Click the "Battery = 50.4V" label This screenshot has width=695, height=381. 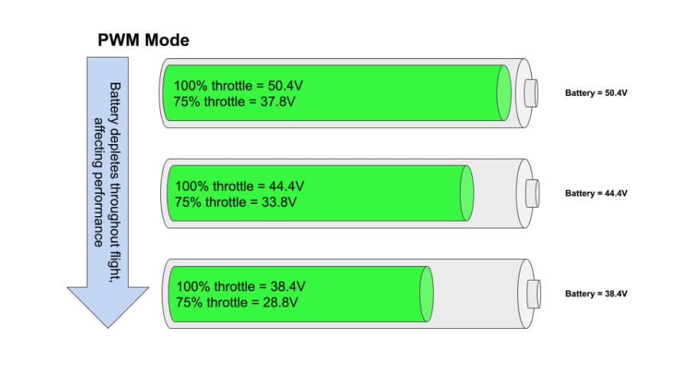[596, 93]
